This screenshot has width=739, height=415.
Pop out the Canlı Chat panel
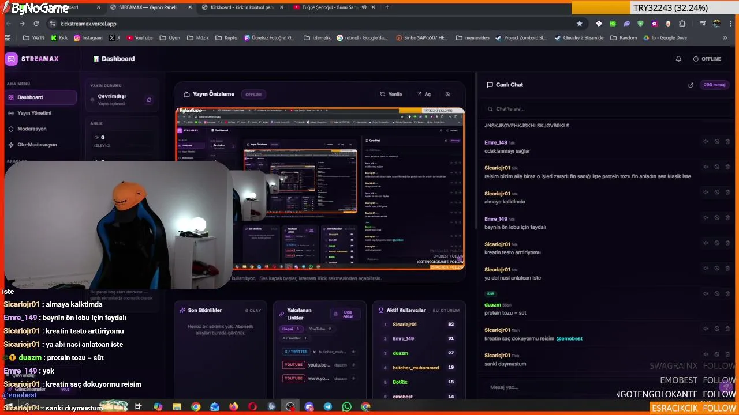tap(691, 85)
